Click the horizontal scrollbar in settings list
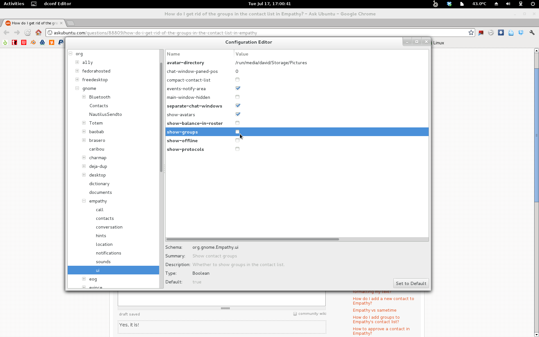The width and height of the screenshot is (539, 337). point(252,239)
